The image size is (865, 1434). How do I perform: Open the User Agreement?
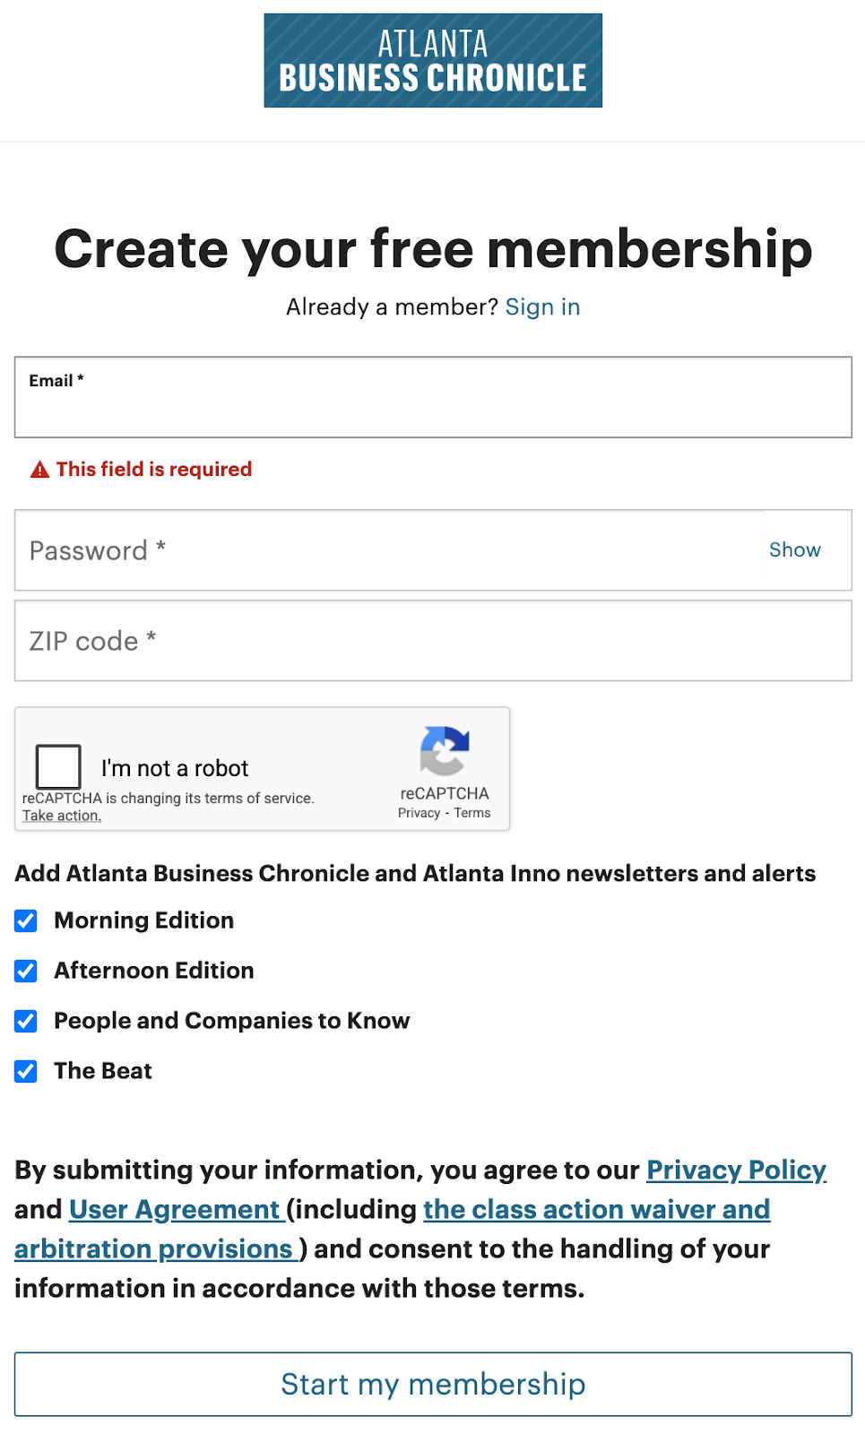click(x=173, y=1209)
